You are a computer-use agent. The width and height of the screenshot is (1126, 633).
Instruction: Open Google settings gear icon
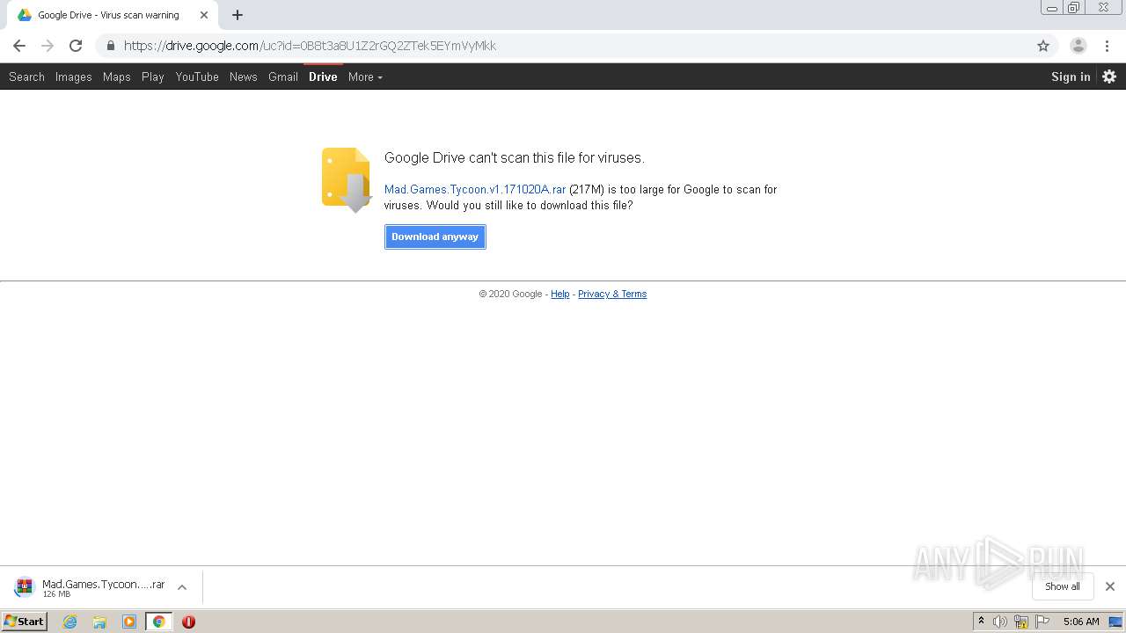(1109, 76)
